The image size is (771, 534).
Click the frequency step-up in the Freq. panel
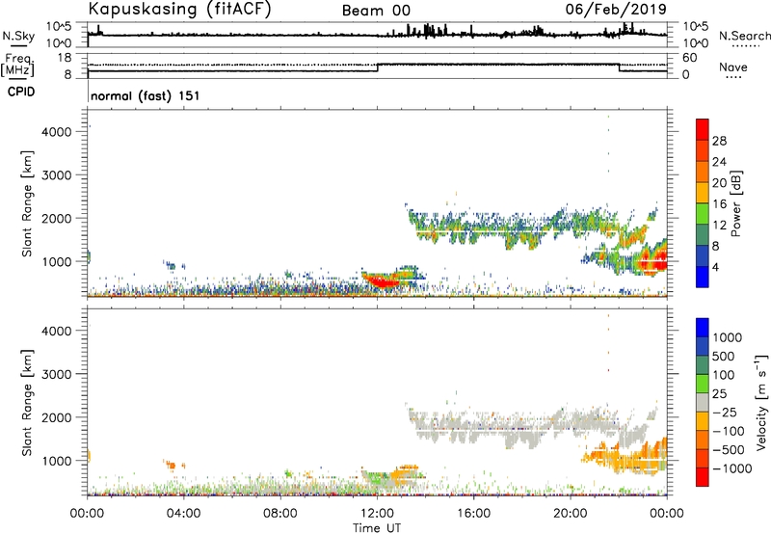[x=377, y=67]
